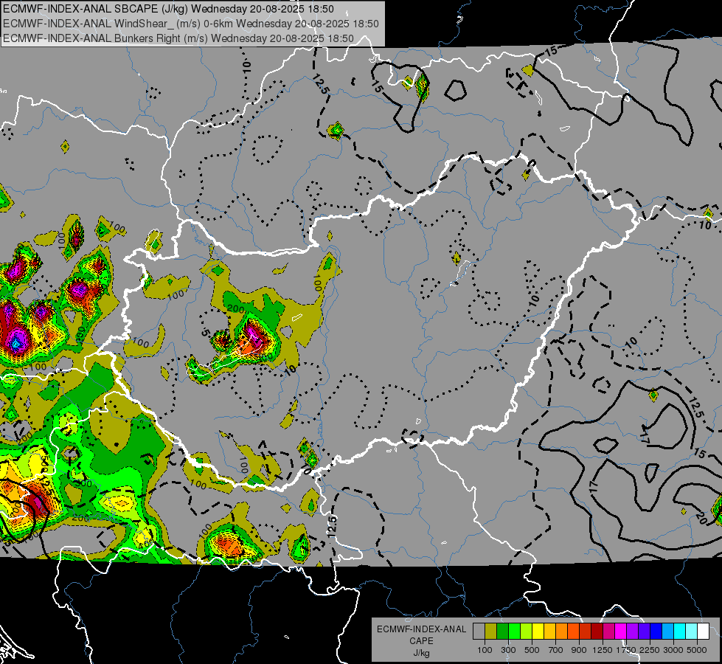722x664 pixels.
Task: Click the legend value 700
Action: click(556, 650)
